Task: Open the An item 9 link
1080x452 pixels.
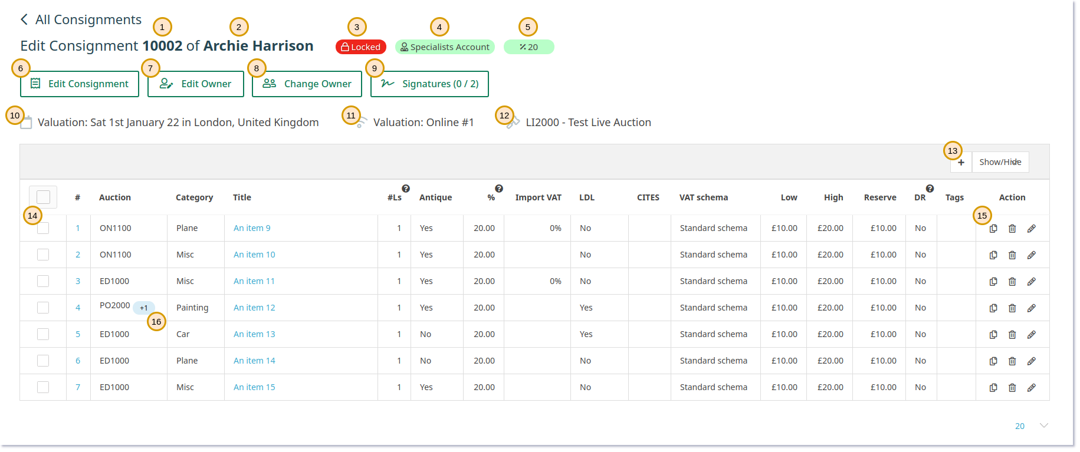Action: tap(252, 228)
